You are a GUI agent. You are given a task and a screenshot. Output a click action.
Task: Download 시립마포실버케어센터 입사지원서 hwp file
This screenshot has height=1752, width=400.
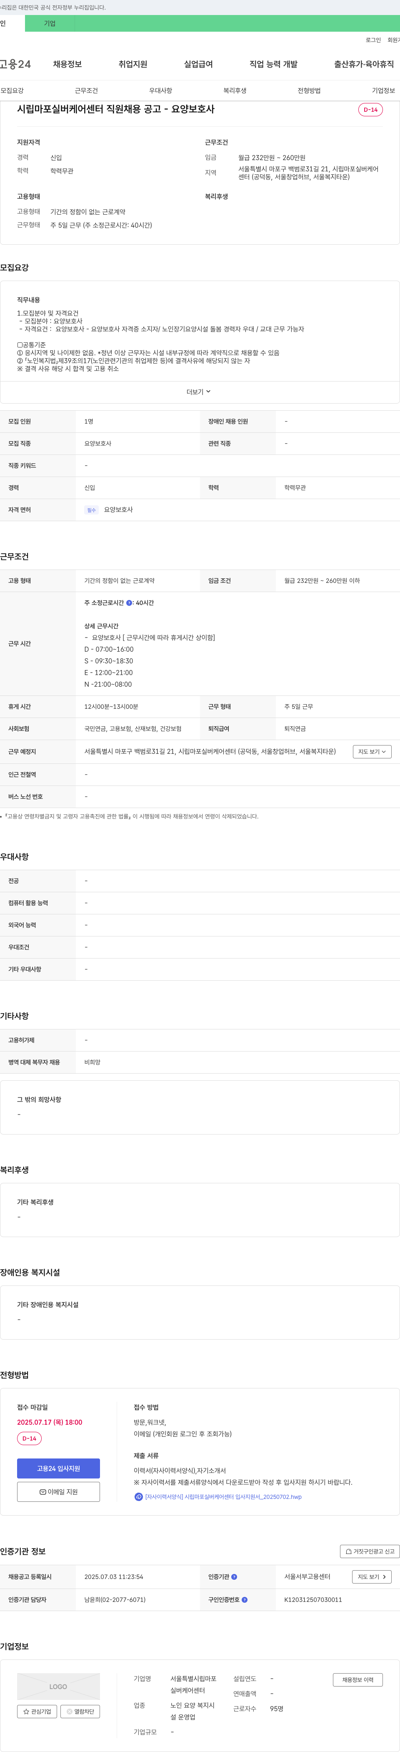point(223,1496)
